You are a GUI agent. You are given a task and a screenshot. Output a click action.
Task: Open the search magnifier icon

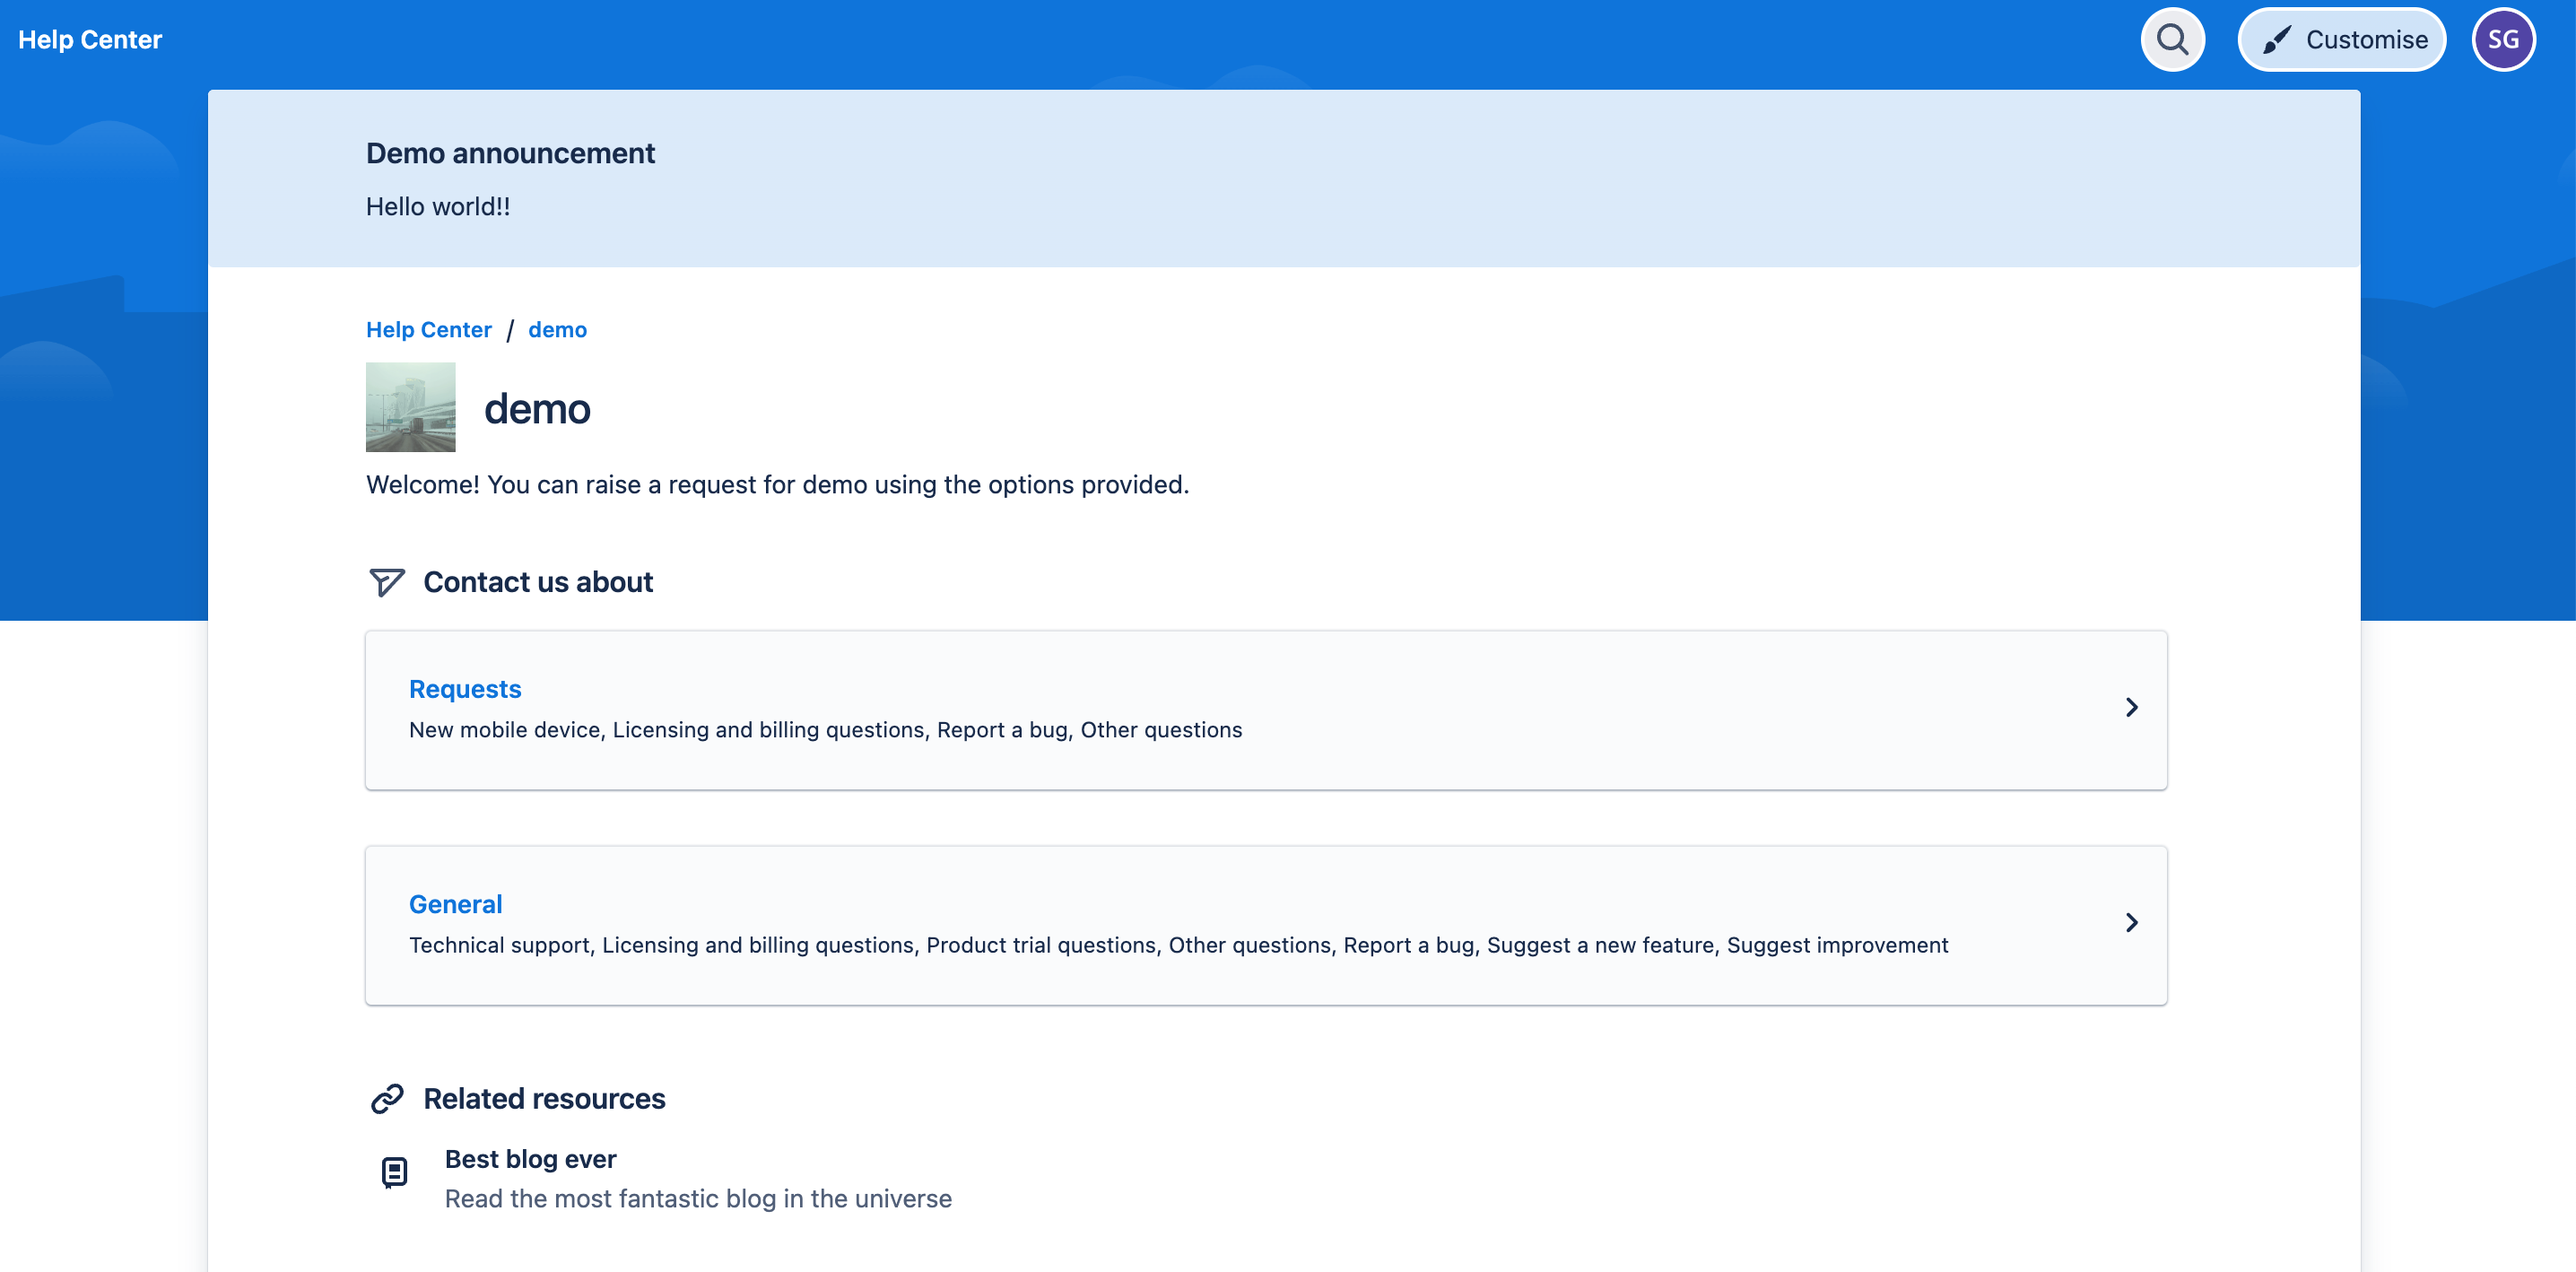tap(2172, 39)
